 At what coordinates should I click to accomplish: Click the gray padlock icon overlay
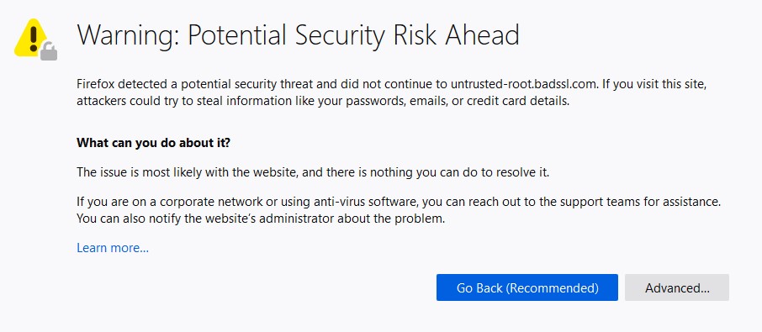[x=49, y=51]
